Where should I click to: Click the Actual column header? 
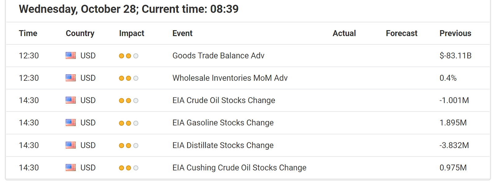tap(344, 33)
